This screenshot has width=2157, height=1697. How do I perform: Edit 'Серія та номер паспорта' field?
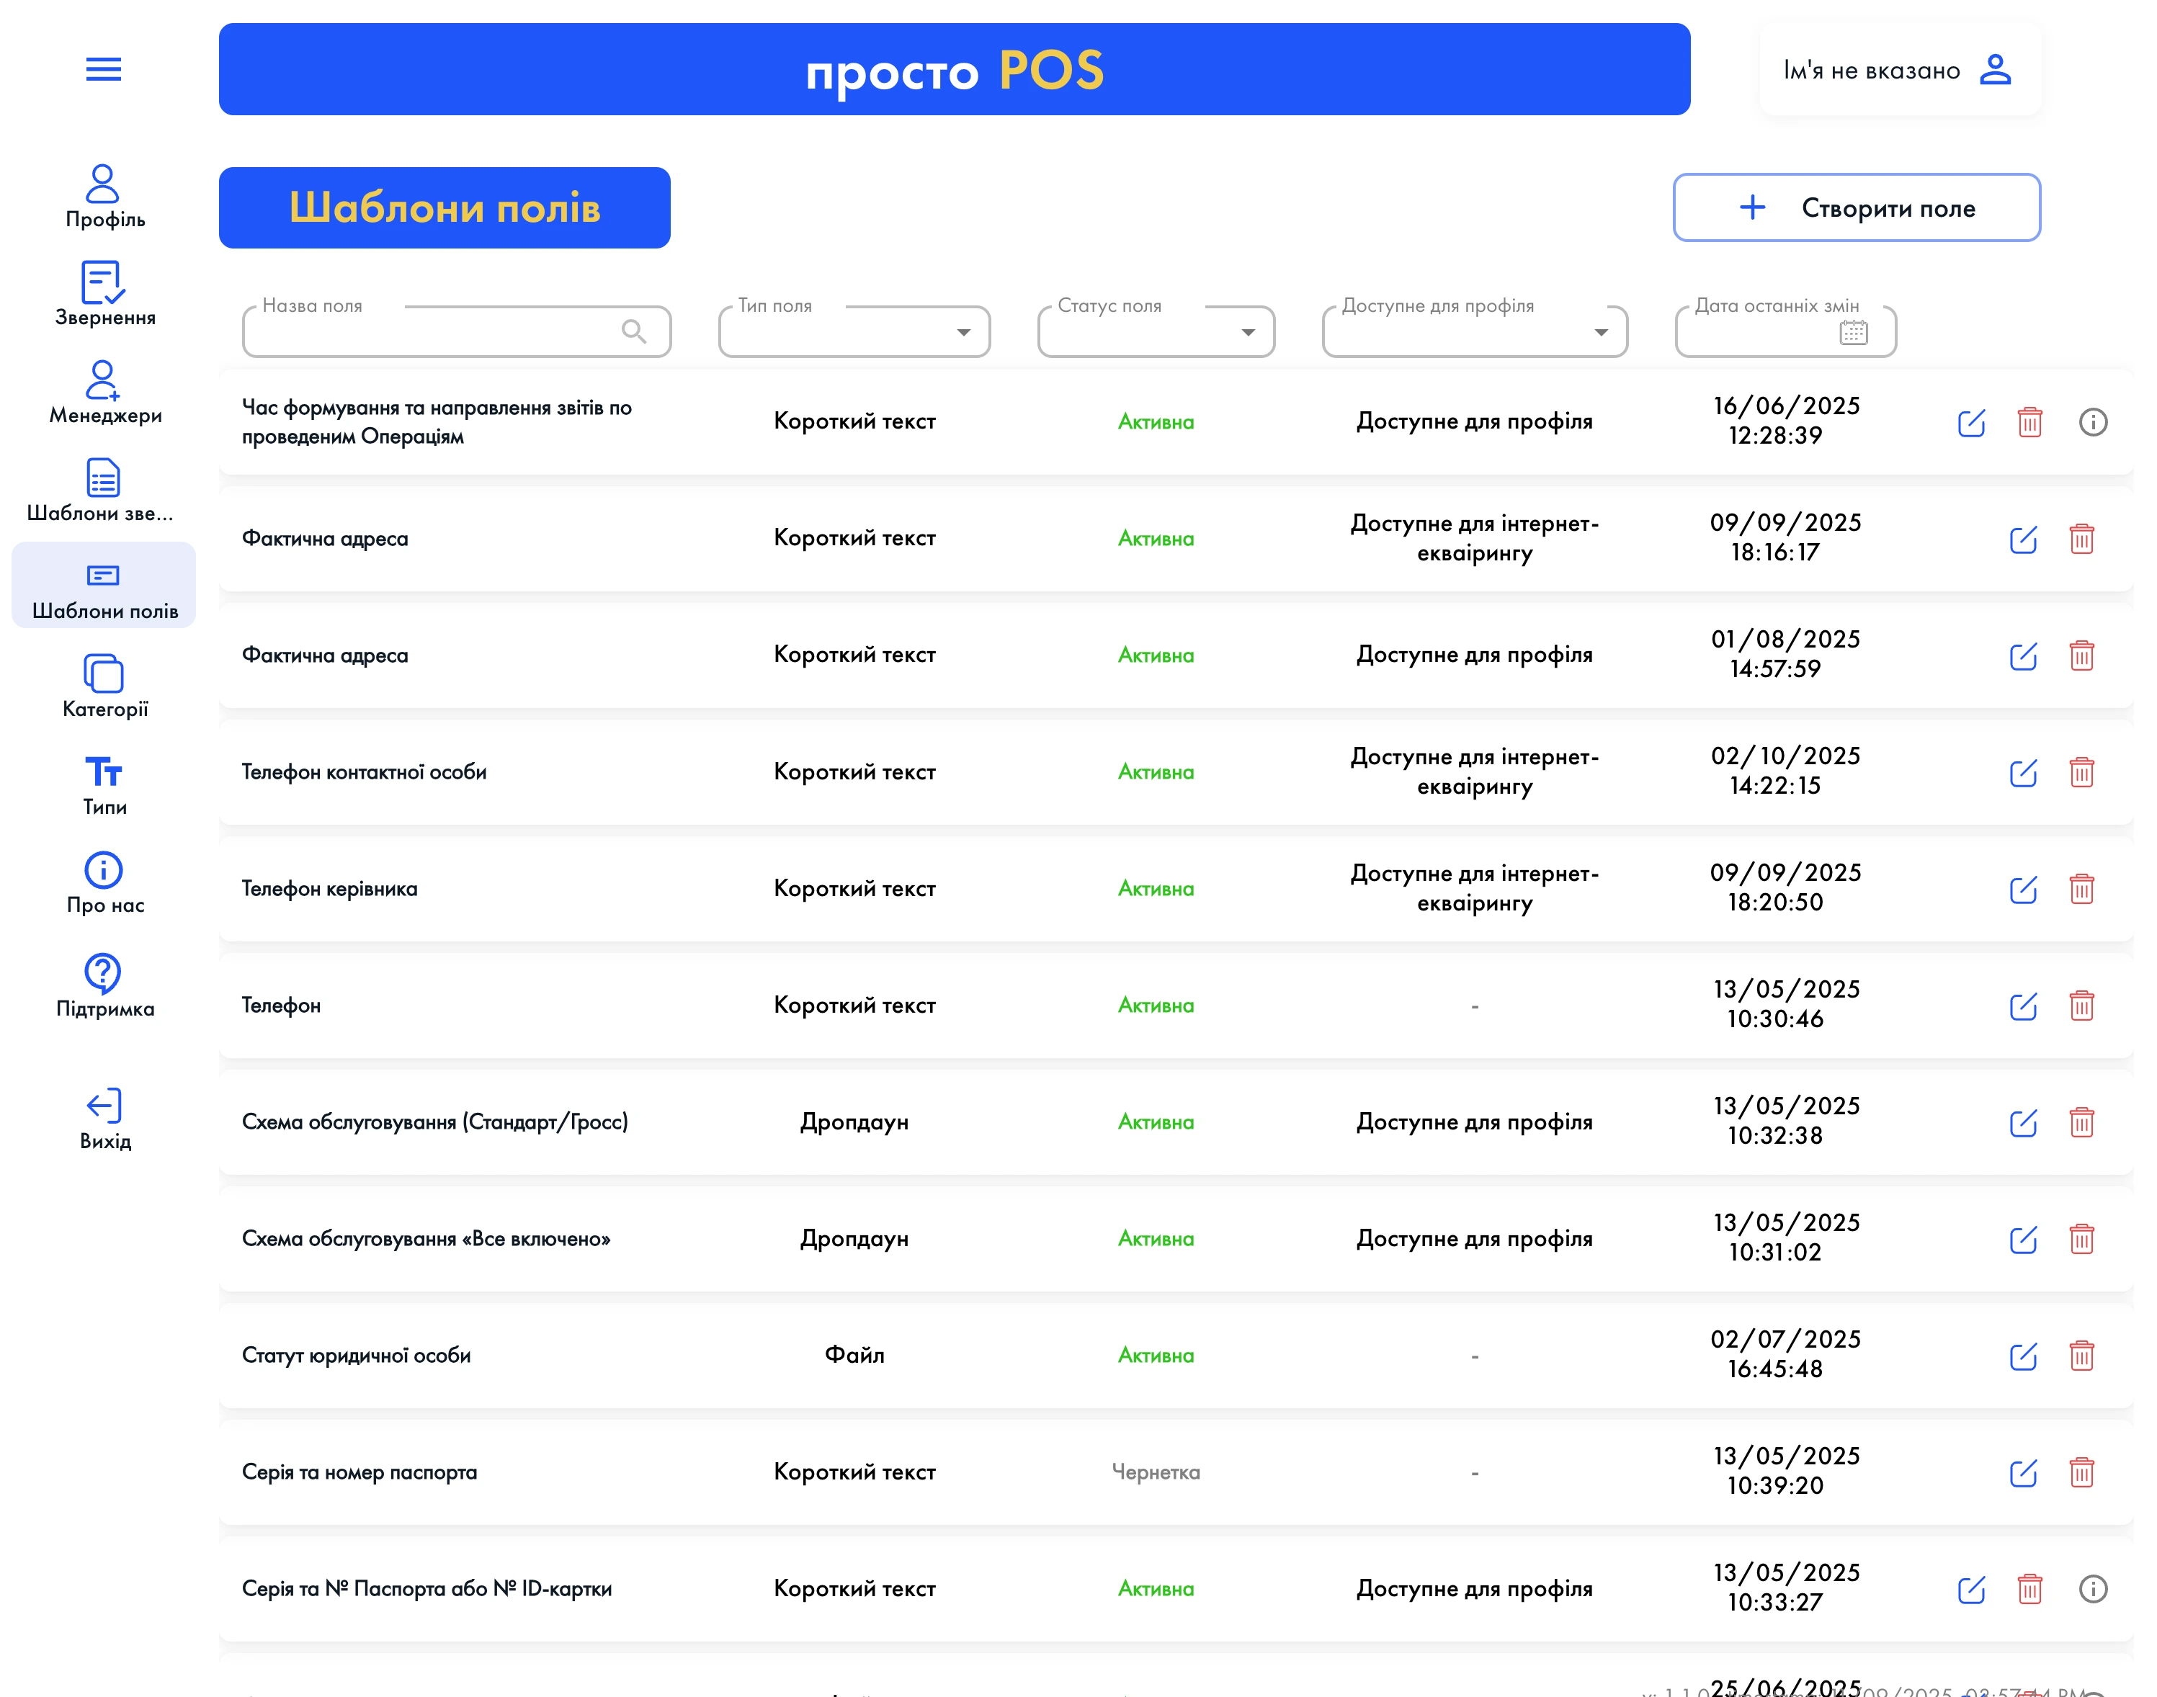(2022, 1472)
